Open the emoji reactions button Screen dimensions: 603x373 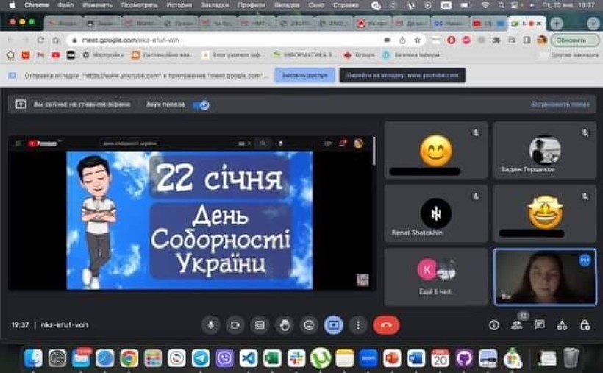coord(309,325)
